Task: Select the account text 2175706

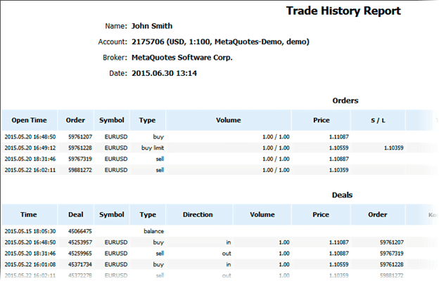Action: click(148, 42)
